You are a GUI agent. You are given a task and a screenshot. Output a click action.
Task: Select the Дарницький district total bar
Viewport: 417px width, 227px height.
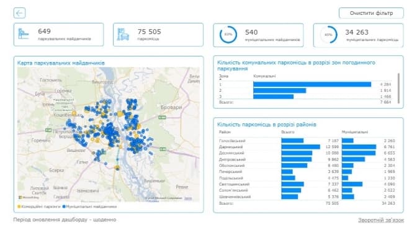click(x=301, y=147)
